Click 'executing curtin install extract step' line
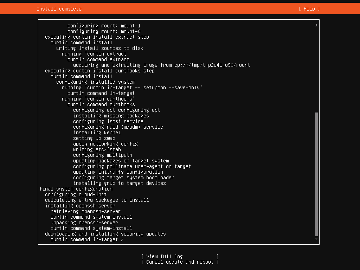Image resolution: width=360 pixels, height=270 pixels. click(x=97, y=37)
